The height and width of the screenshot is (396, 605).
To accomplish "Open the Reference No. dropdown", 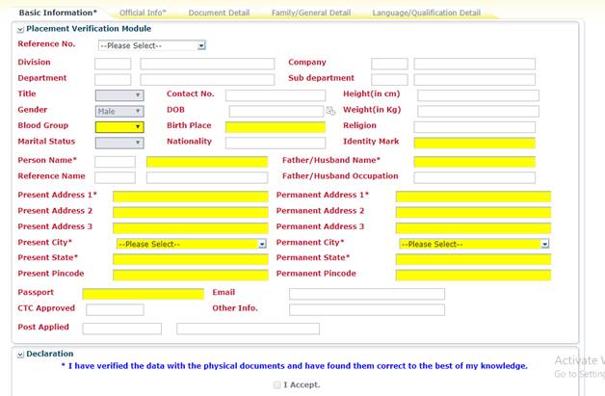I will tap(152, 45).
